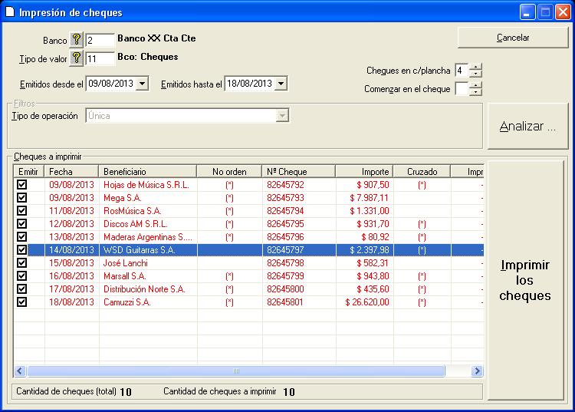The image size is (575, 412).
Task: Uncheck Emitir checkbox for Camuzzi S.A.
Action: pyautogui.click(x=21, y=302)
